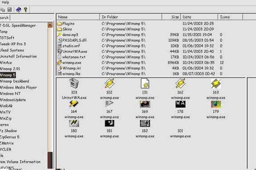Screen dimensions: 256x170
Task: Click the demo.mp3 file icon
Action: [x=59, y=35]
